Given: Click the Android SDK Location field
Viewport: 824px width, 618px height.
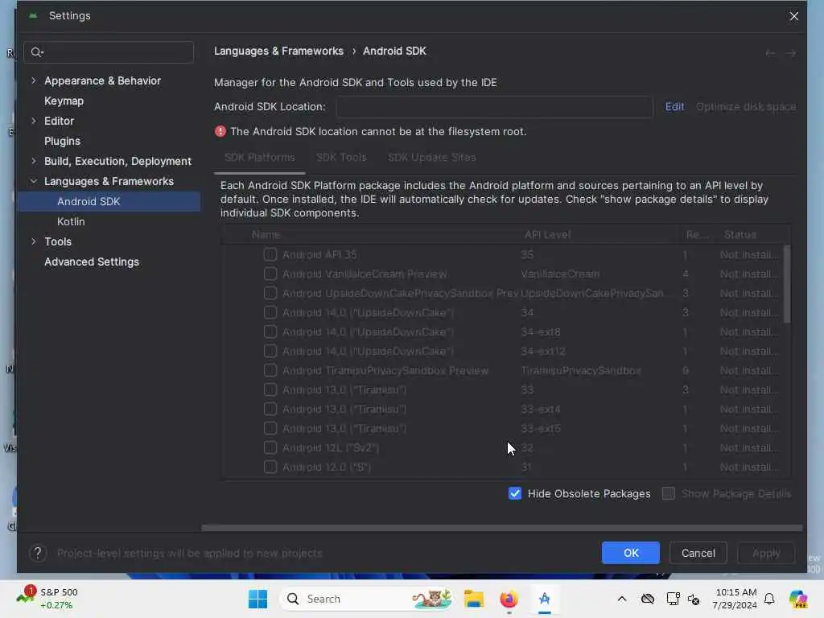Looking at the screenshot, I should [495, 107].
